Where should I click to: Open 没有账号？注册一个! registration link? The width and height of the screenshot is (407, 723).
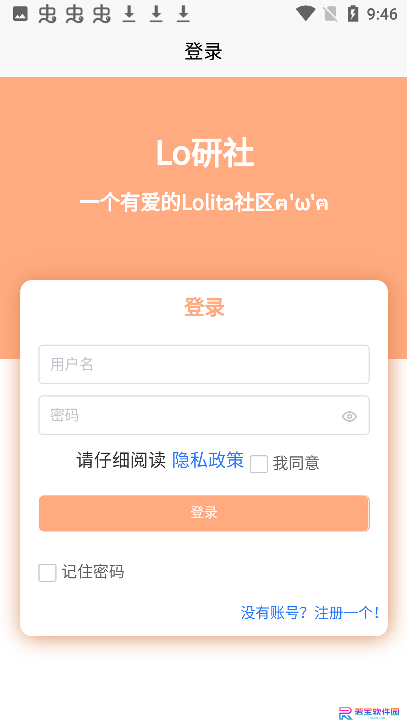point(310,613)
